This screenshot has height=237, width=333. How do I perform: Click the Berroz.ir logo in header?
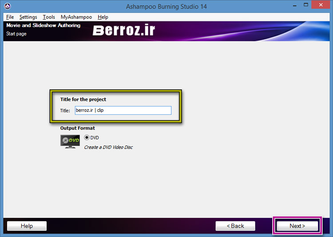pos(123,31)
